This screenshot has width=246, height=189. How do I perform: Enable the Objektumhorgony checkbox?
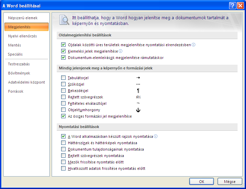pos(63,110)
